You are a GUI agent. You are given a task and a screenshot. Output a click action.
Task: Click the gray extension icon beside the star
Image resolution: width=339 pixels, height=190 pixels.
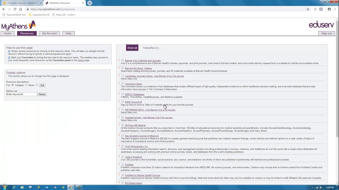point(315,9)
